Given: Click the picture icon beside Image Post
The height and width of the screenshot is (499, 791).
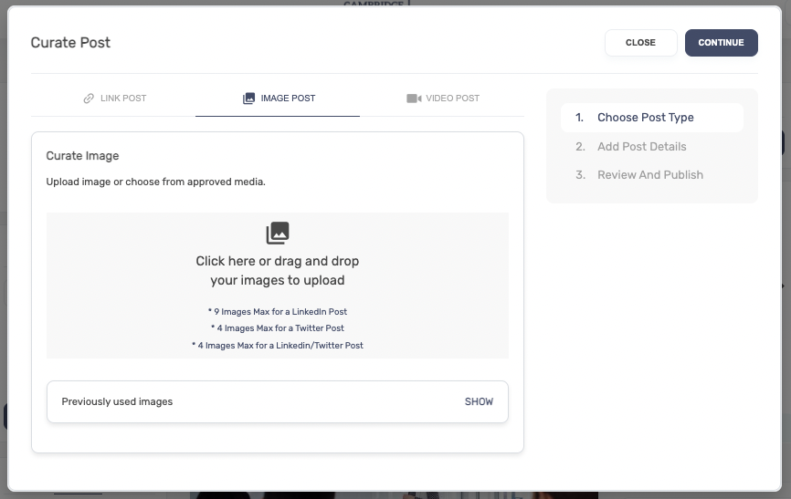Looking at the screenshot, I should (248, 99).
